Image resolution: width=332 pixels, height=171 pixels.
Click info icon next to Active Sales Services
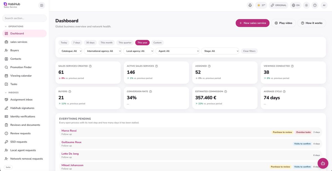157,66
